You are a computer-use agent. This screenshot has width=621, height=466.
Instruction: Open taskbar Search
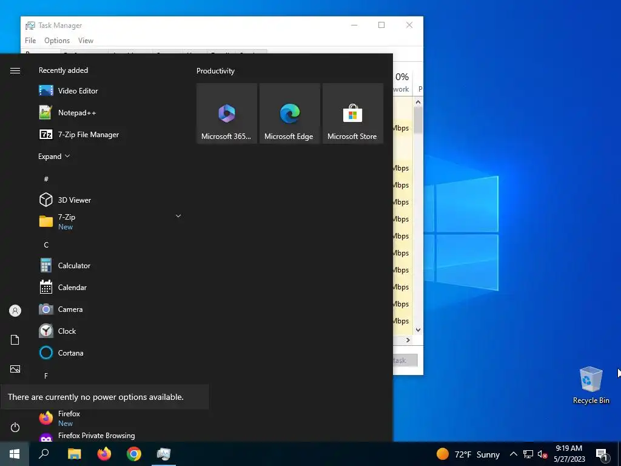(x=44, y=454)
